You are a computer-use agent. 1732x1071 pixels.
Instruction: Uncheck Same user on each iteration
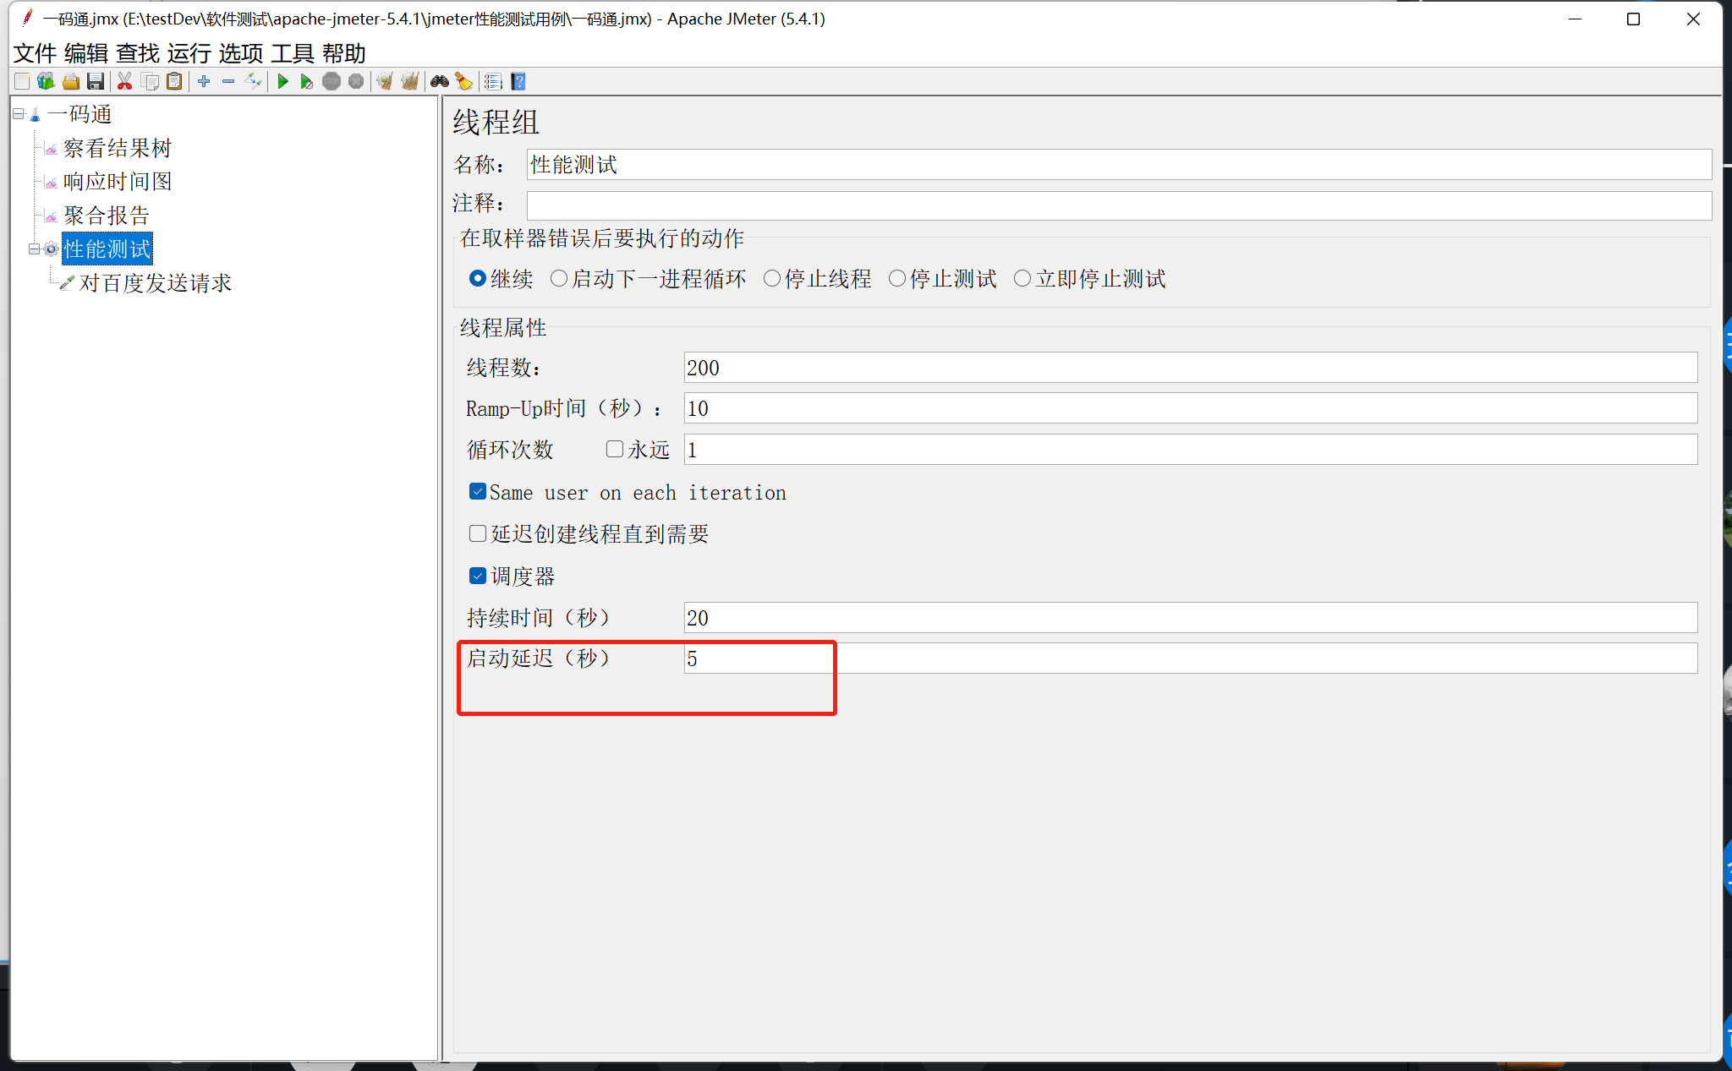(x=478, y=492)
